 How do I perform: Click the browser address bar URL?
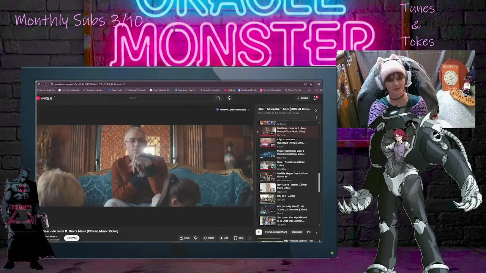tap(90, 84)
